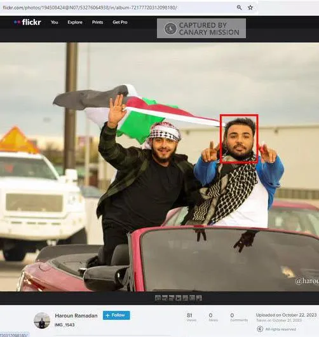Bookmark page with the star icon
The width and height of the screenshot is (319, 337).
coord(250,8)
